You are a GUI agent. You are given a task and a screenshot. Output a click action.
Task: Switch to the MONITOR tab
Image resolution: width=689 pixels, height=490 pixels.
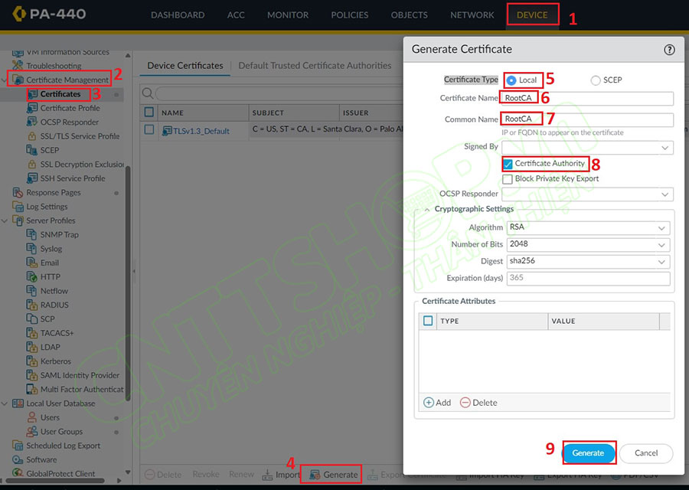click(x=288, y=15)
